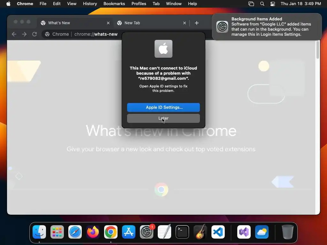
Task: Open TextEdit from the Dock
Action: click(164, 232)
